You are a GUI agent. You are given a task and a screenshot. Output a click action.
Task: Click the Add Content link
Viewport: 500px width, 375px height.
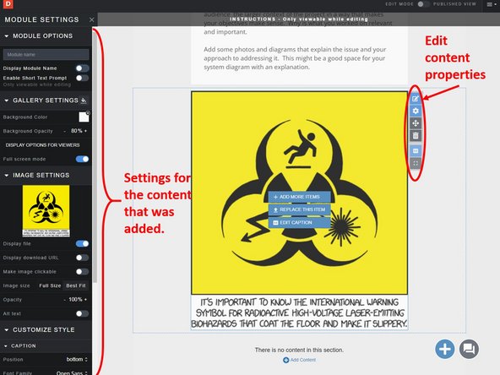coord(303,360)
